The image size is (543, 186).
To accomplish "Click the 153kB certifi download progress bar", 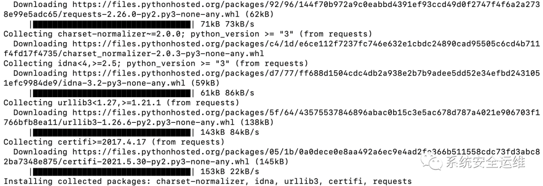I will pos(111,172).
